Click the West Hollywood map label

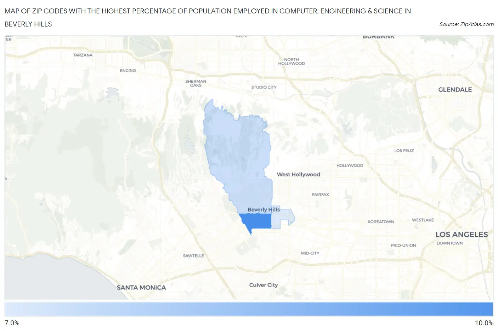[298, 175]
